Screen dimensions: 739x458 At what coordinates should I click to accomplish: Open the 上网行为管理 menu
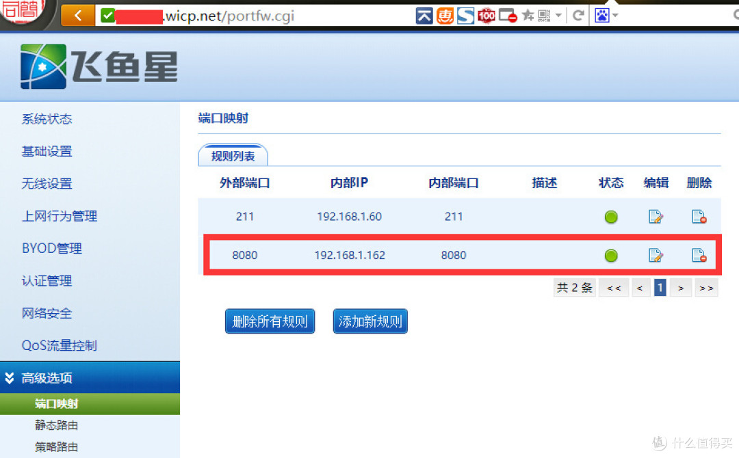click(x=60, y=216)
